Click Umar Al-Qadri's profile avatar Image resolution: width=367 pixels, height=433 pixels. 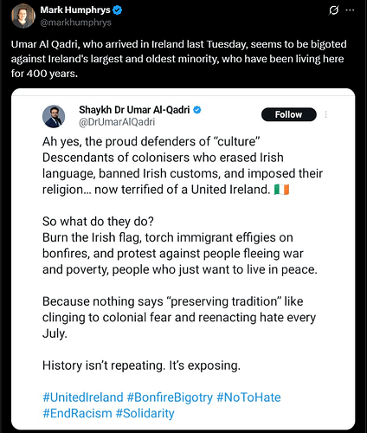point(54,116)
